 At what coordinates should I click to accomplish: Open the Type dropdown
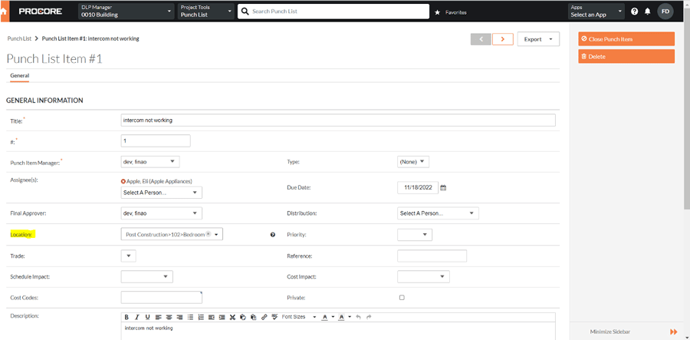pos(412,162)
